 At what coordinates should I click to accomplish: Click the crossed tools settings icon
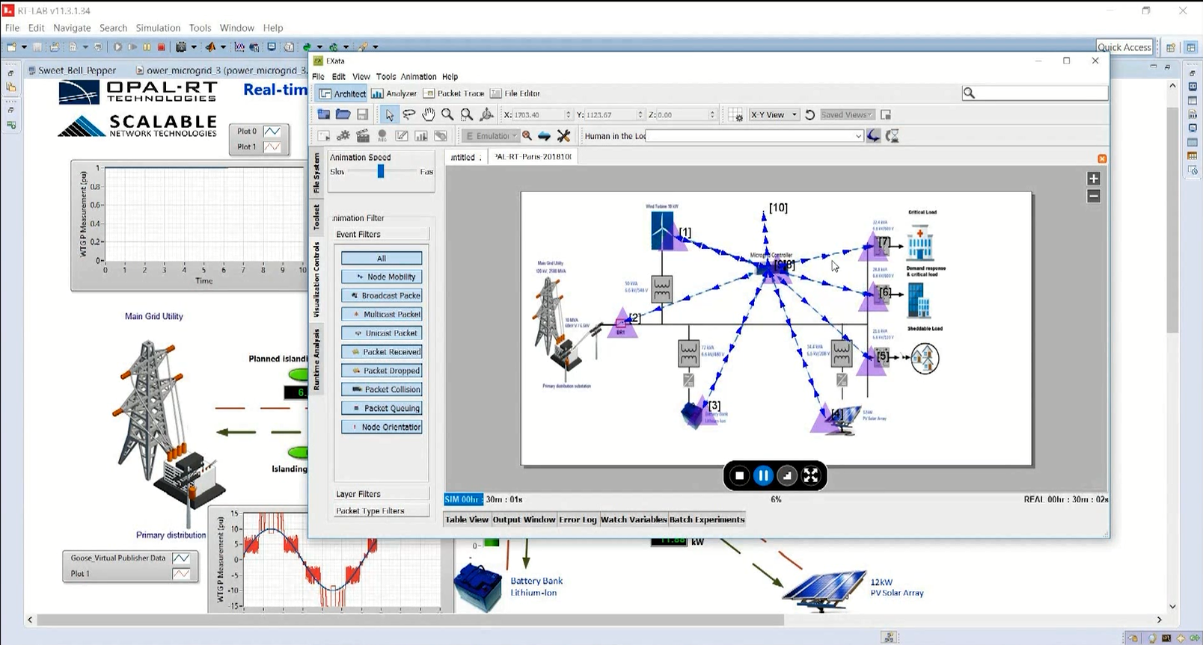(x=563, y=136)
